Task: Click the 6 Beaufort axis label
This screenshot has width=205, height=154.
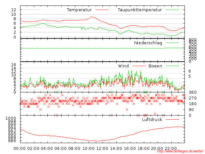Action: (x=190, y=71)
